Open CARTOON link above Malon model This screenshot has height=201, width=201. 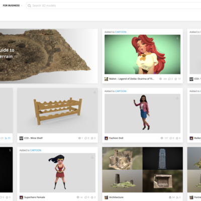point(121,32)
